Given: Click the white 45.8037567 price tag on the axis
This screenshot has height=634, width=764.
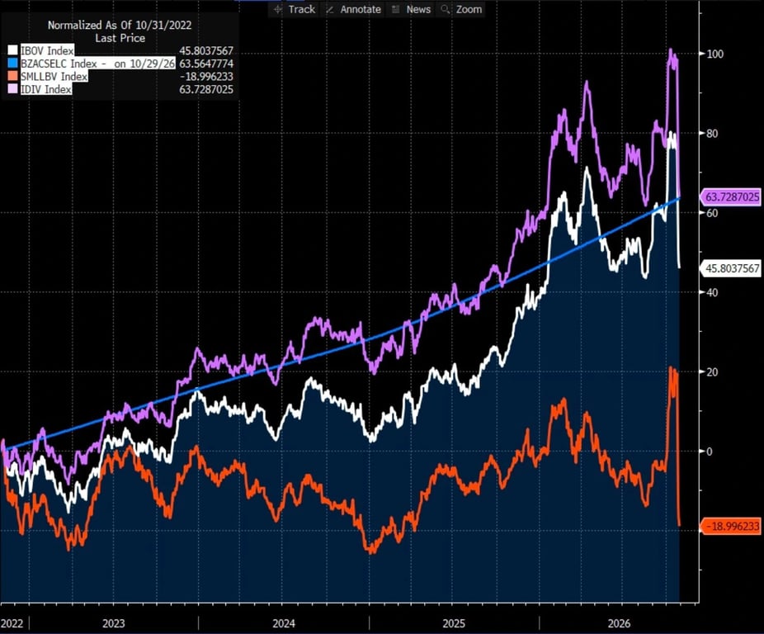Looking at the screenshot, I should 731,268.
